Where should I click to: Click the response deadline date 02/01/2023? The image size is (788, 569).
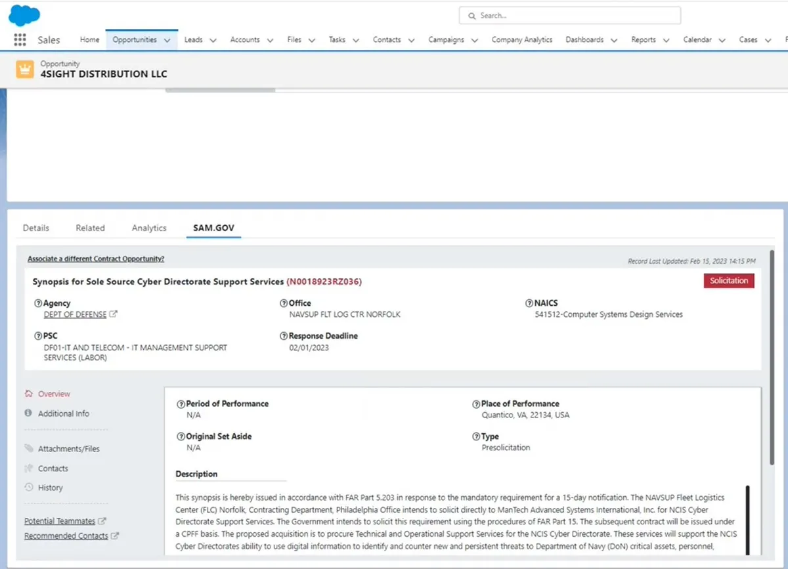click(309, 347)
